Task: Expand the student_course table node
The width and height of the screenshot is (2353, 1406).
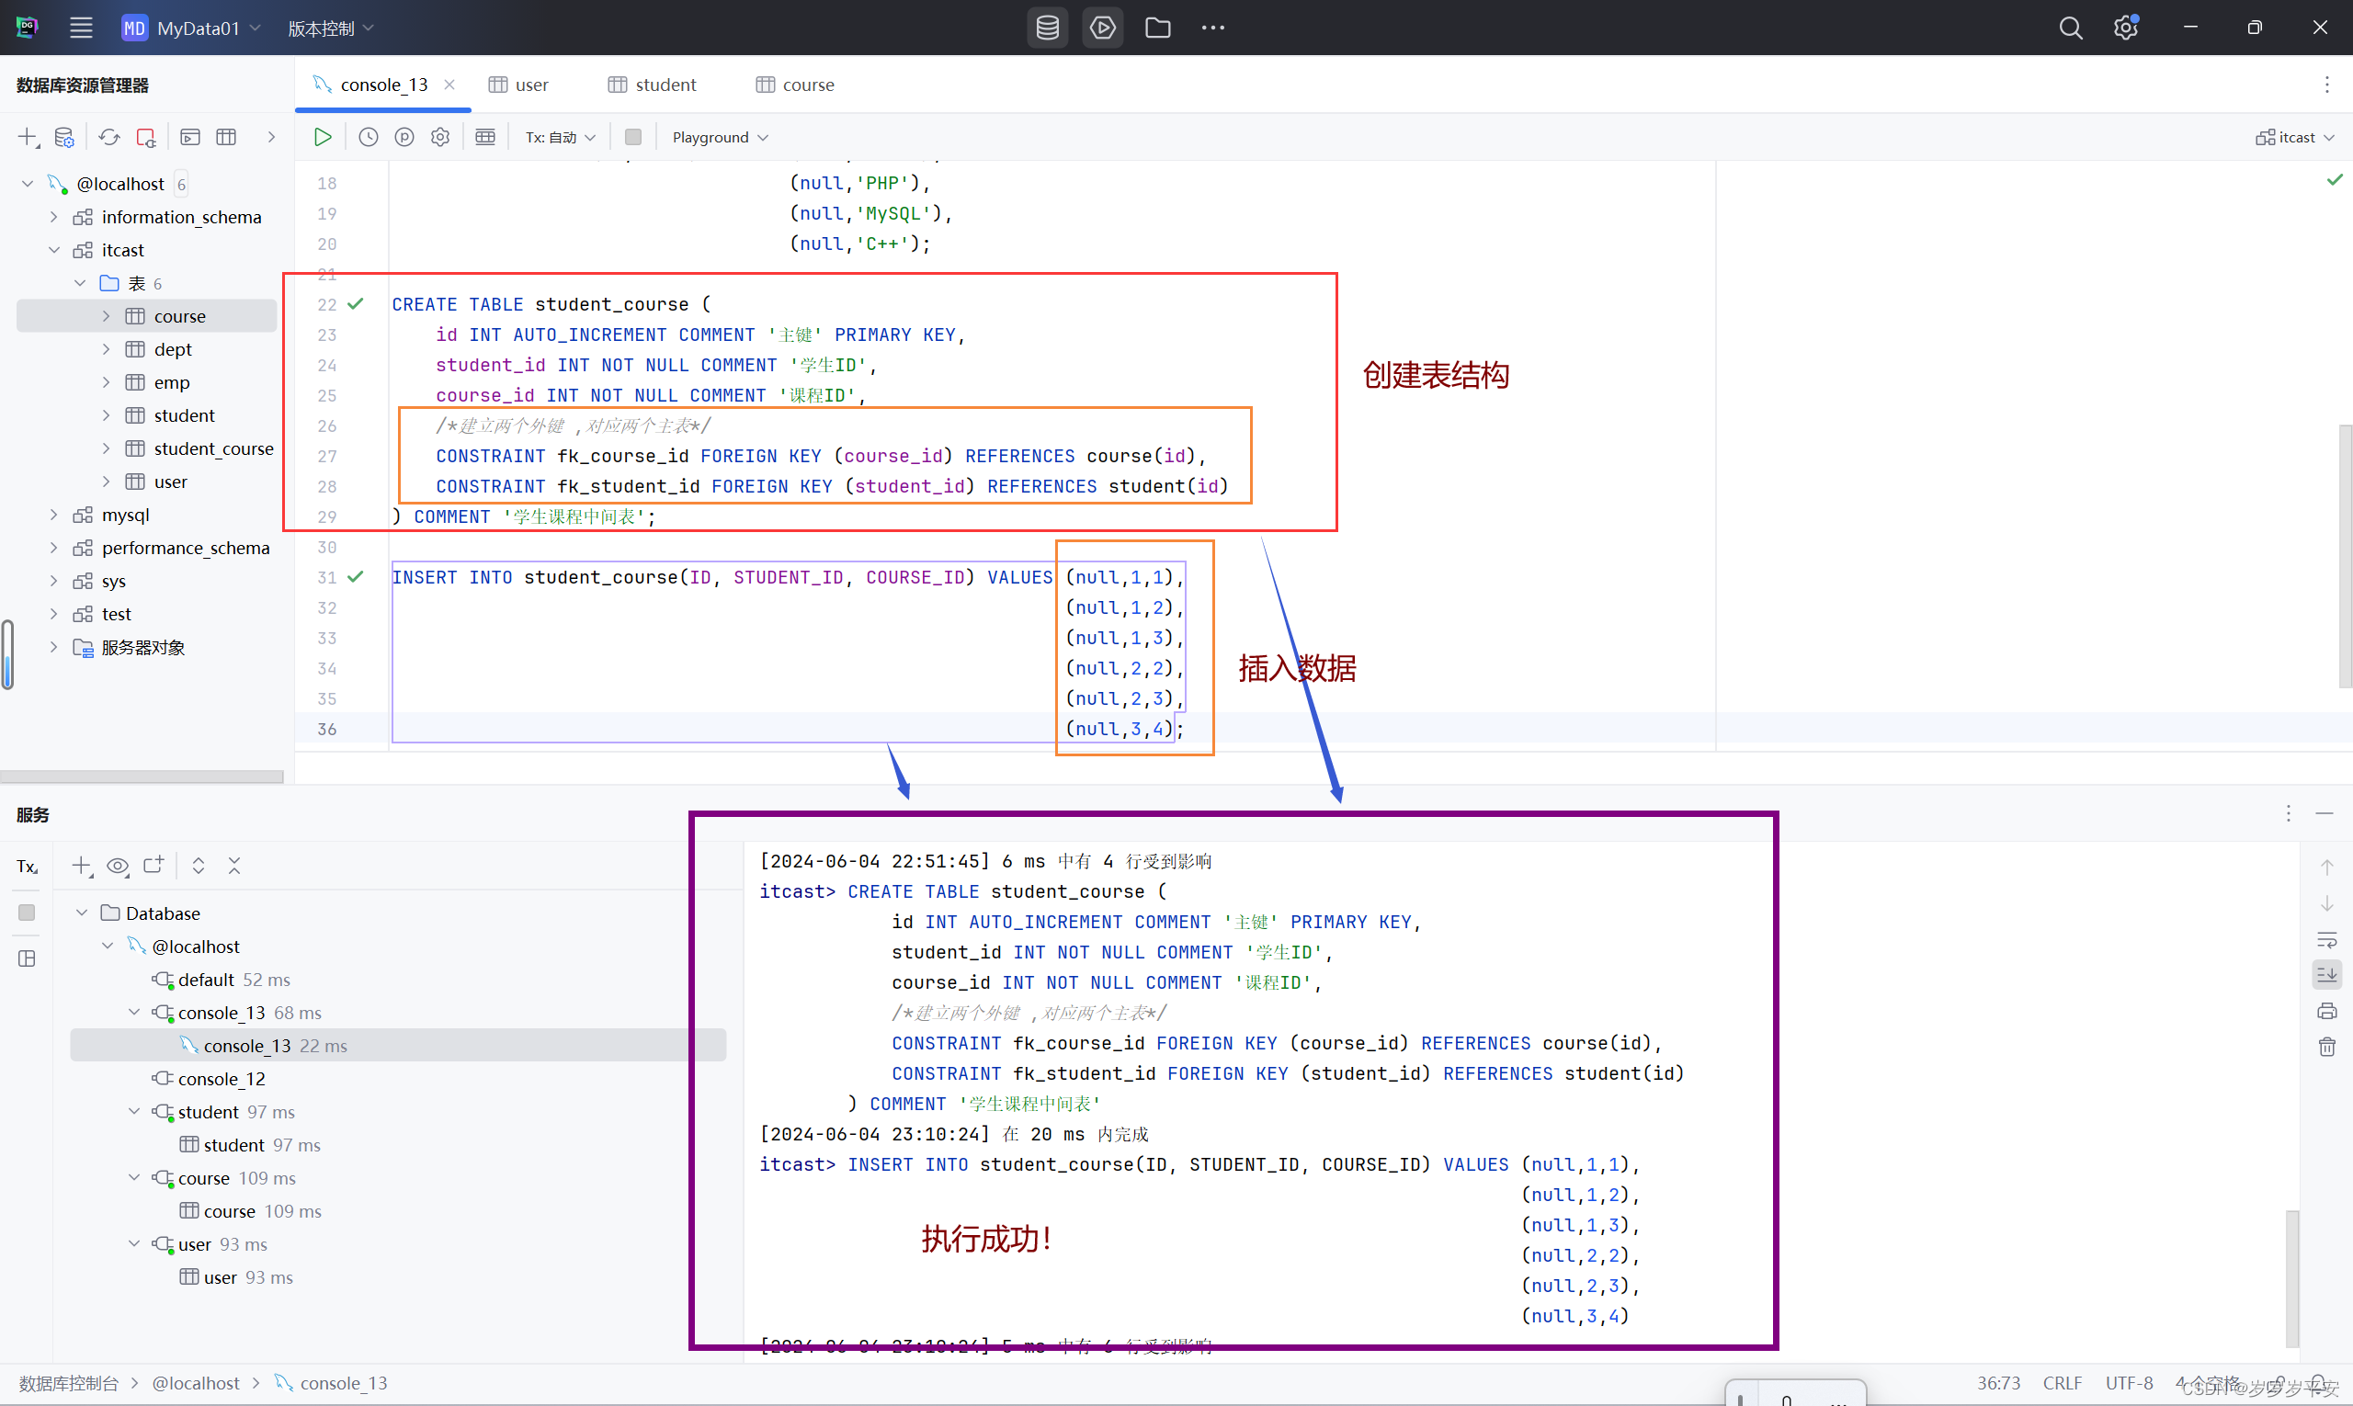Action: coord(105,448)
